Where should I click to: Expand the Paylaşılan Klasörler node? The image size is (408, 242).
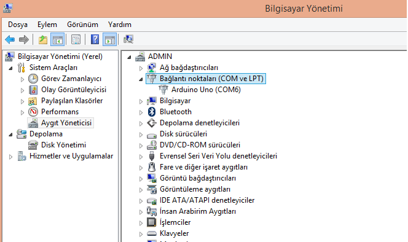pos(22,101)
